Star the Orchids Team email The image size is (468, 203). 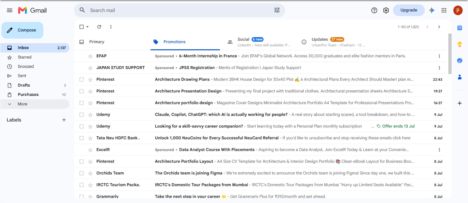click(90, 173)
